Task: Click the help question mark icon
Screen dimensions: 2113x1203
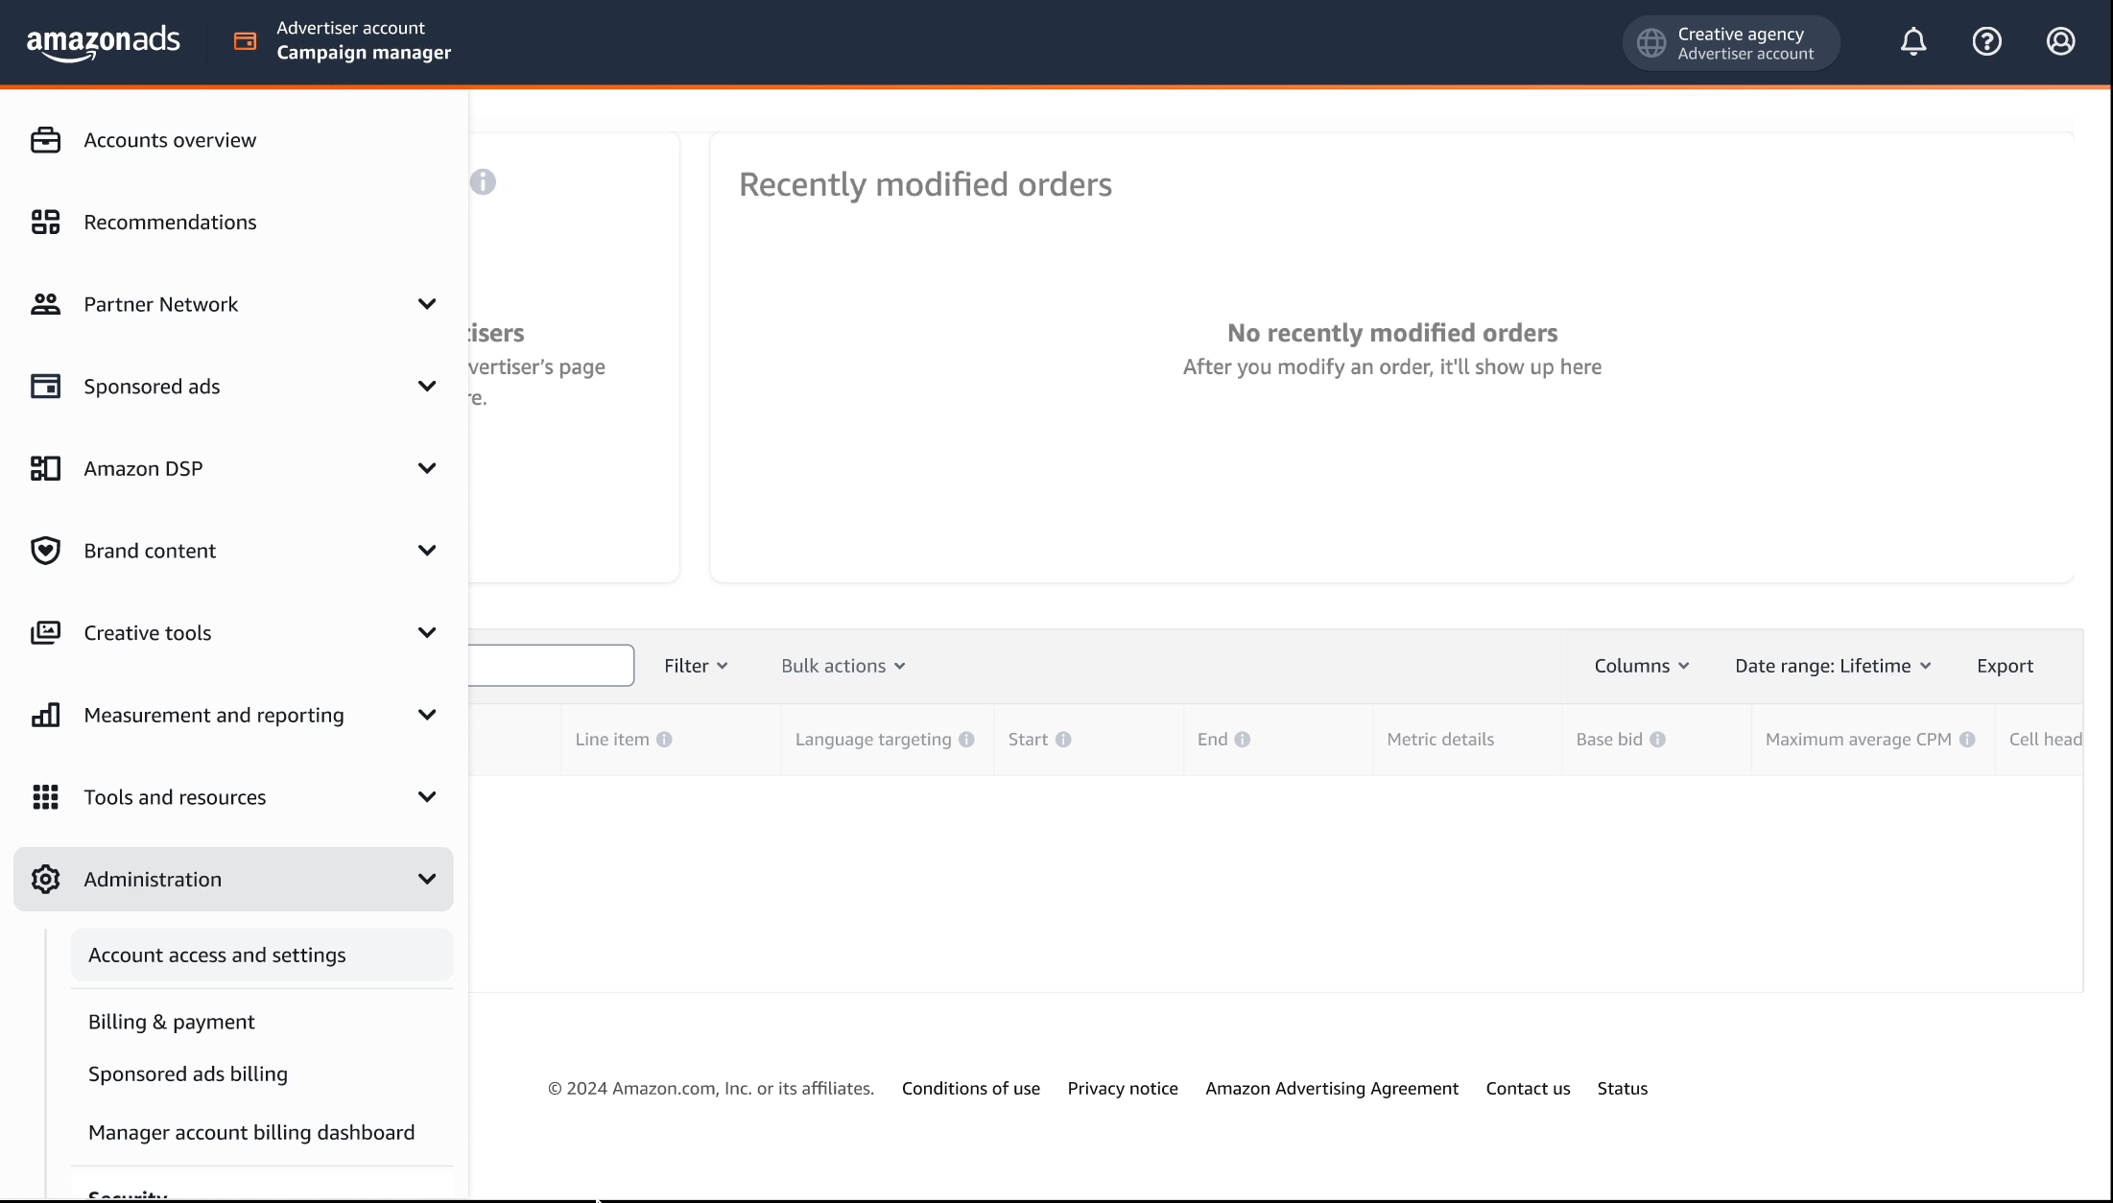Action: (1987, 41)
